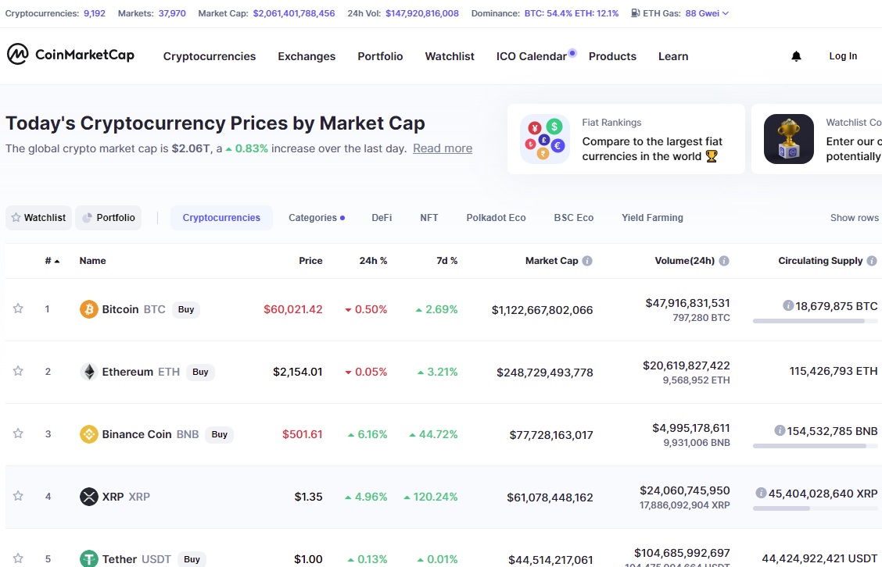Image resolution: width=882 pixels, height=567 pixels.
Task: Click the ETH Gas pump icon
Action: 635,13
